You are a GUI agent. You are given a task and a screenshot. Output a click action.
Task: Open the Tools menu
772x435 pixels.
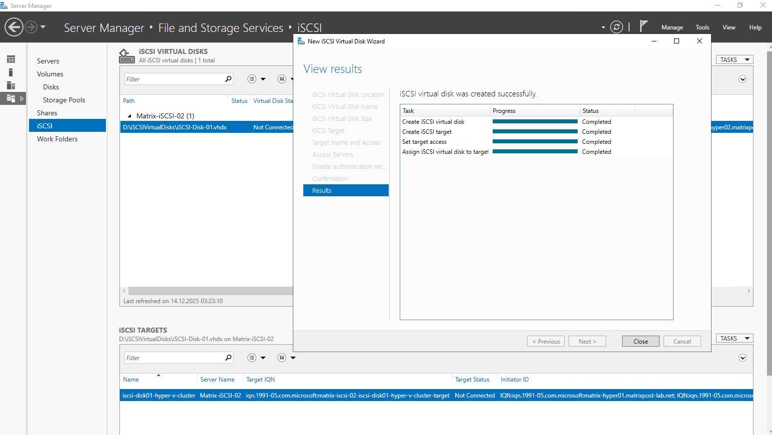(702, 27)
